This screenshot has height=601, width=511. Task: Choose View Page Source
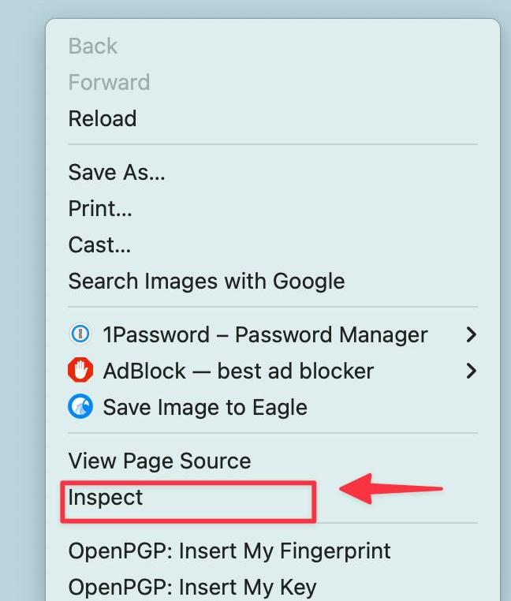(159, 461)
